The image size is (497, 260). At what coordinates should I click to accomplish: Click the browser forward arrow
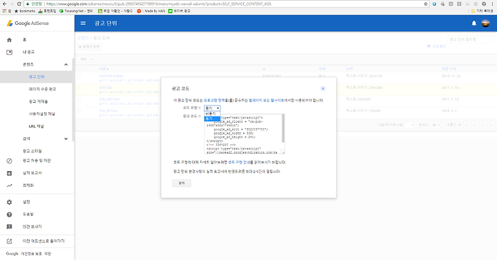12,4
